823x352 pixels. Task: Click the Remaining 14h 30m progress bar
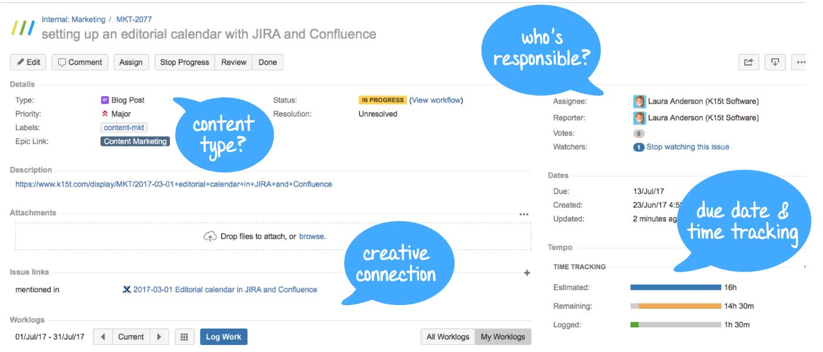pos(675,306)
